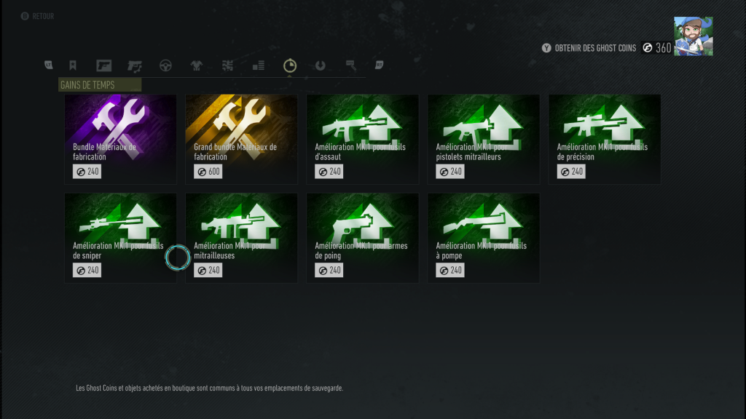The height and width of the screenshot is (419, 746).
Task: Select Bundle Matériaux de fabrication item
Action: tap(120, 139)
